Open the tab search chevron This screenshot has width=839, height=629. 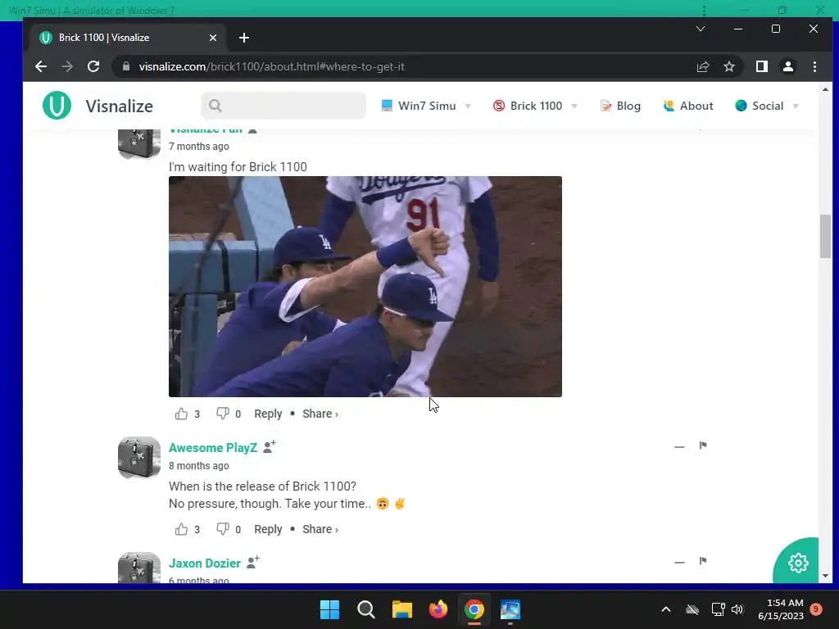(700, 29)
